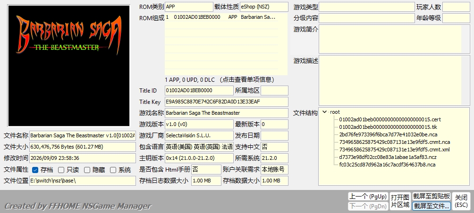
Task: Copy screenshot via 截屏至剪贴板 button
Action: 432,197
